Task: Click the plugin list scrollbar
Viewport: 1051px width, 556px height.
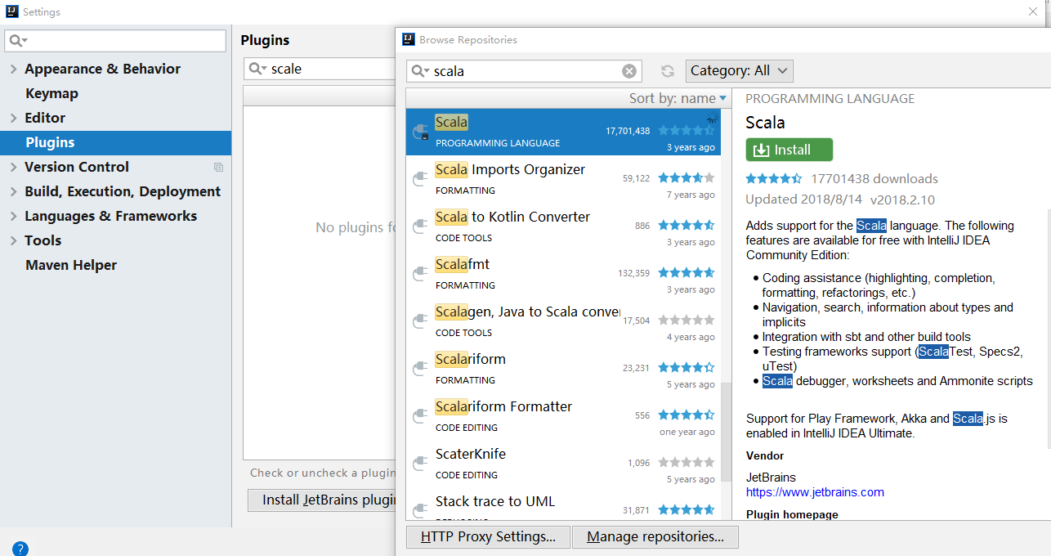Action: tap(726, 431)
